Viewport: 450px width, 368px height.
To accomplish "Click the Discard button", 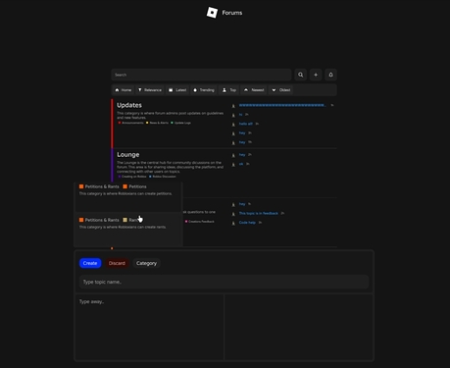I will point(117,263).
